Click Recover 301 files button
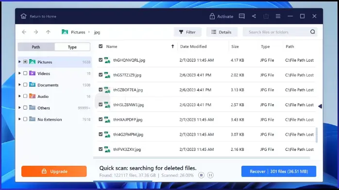Viewport: 339px width, 190px height. pyautogui.click(x=279, y=171)
